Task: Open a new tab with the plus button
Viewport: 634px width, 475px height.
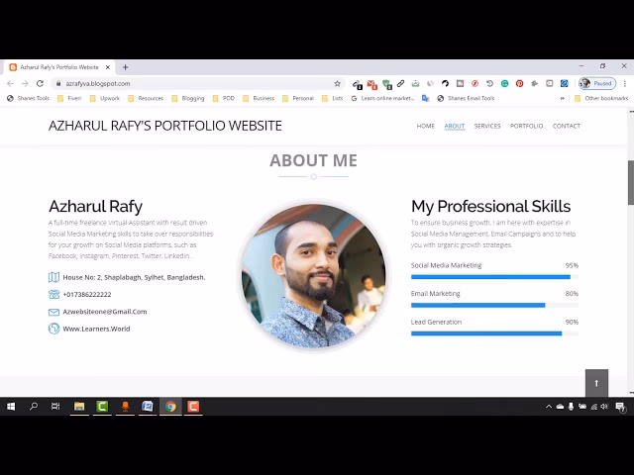Action: tap(125, 66)
